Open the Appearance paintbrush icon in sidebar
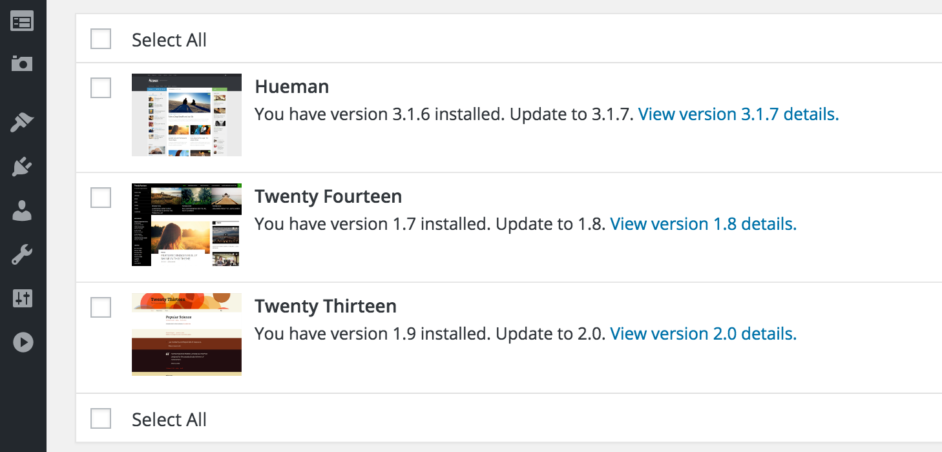 click(x=22, y=123)
